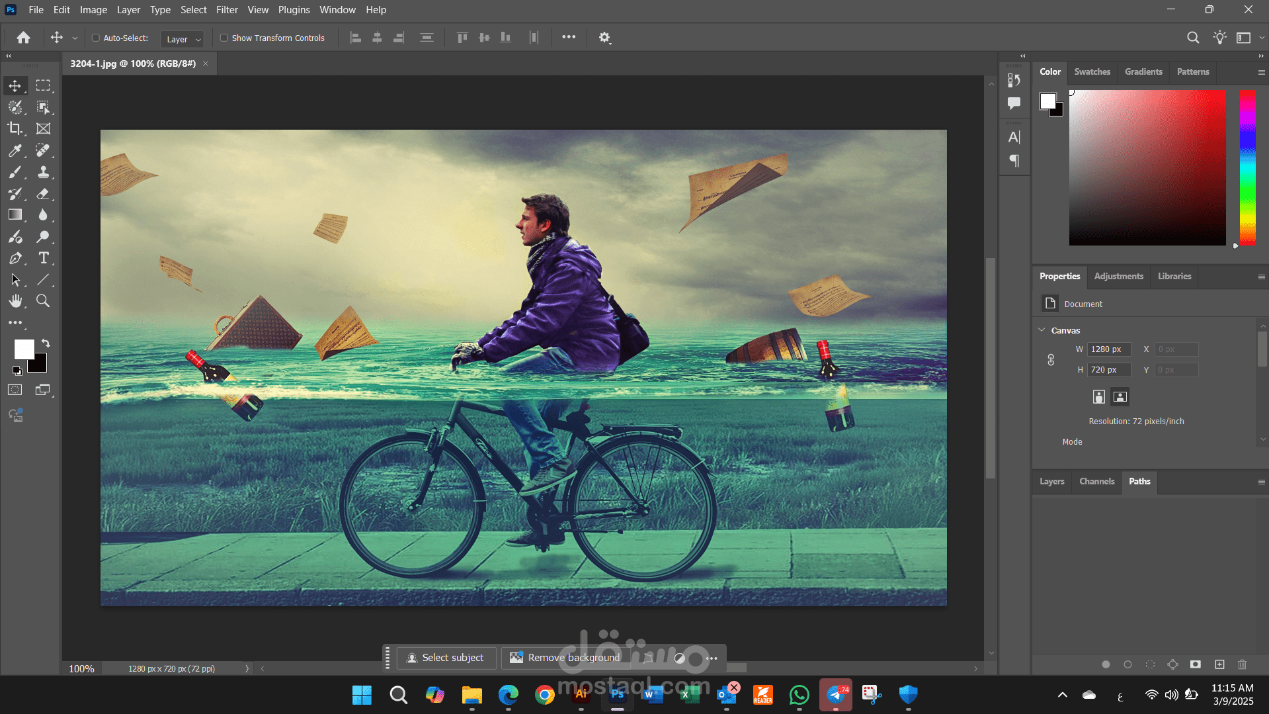This screenshot has height=714, width=1269.
Task: Click the foreground color swatch in toolbox
Action: coord(24,349)
